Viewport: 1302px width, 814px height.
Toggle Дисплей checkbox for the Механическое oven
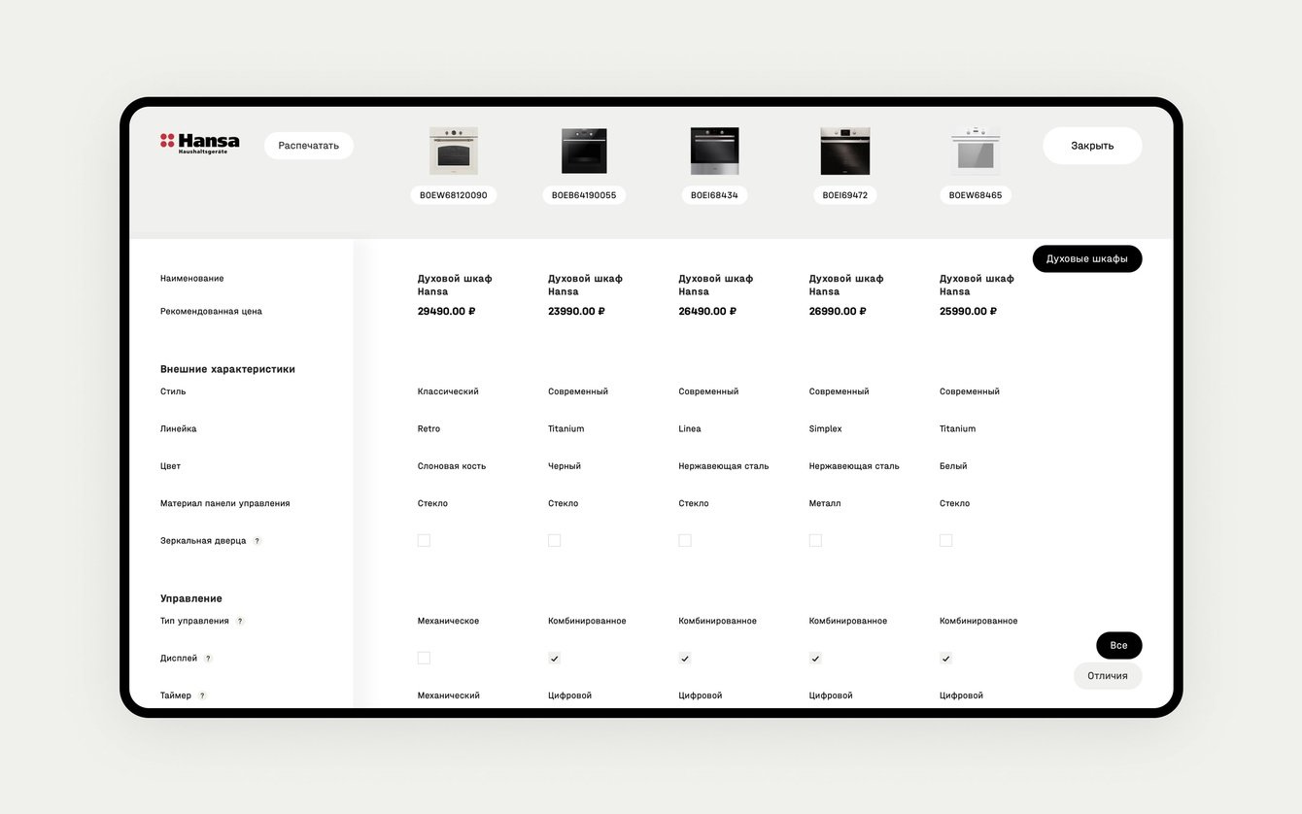(x=424, y=659)
